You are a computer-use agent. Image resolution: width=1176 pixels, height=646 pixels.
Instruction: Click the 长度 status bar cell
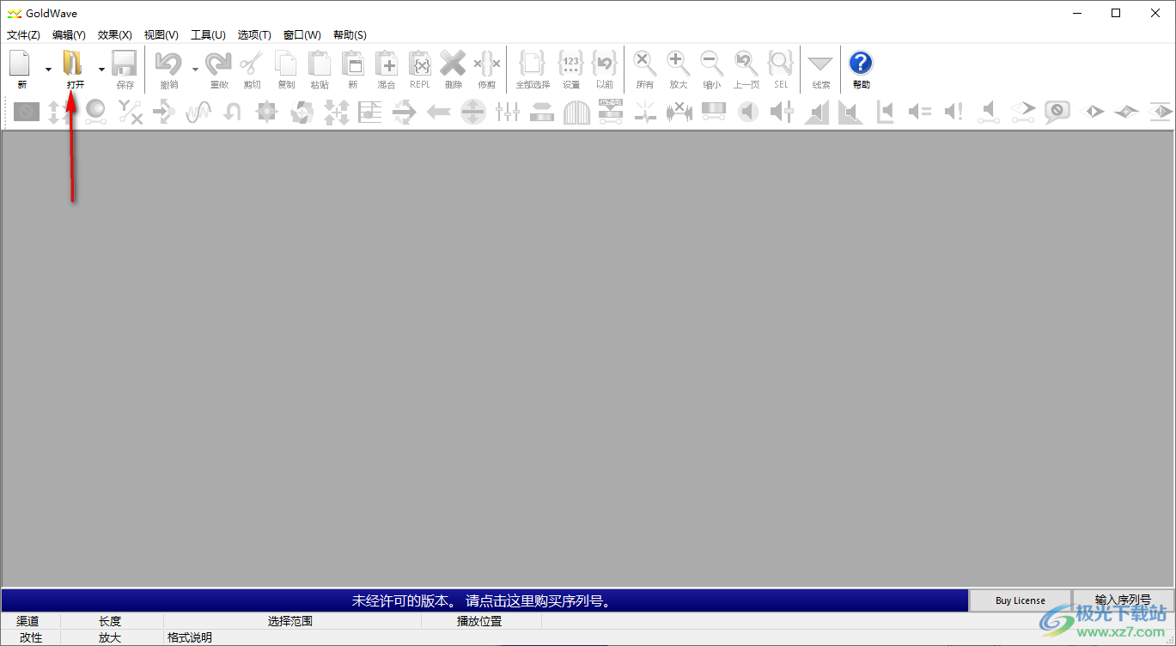coord(110,621)
